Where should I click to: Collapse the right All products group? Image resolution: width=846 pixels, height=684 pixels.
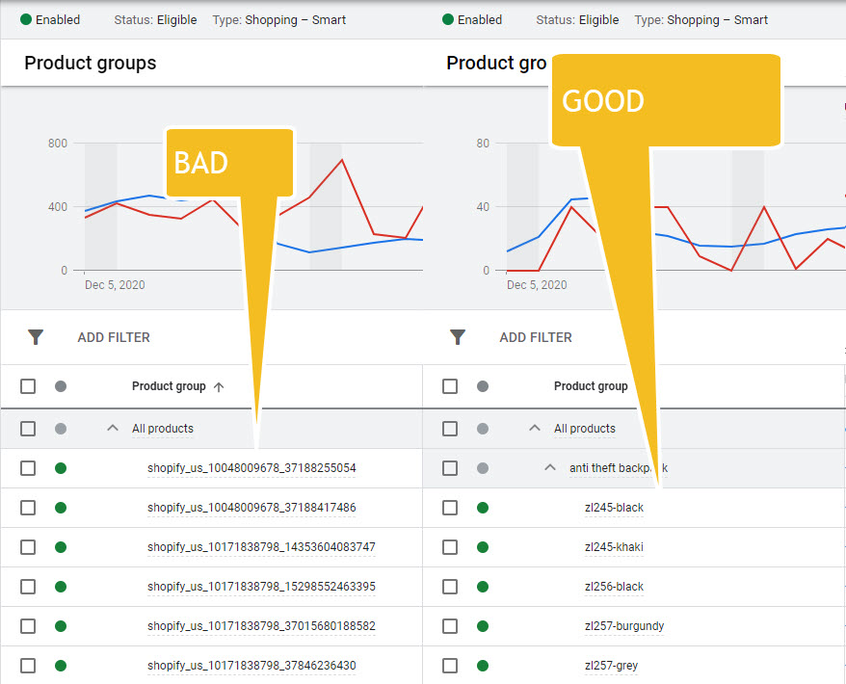(x=535, y=429)
